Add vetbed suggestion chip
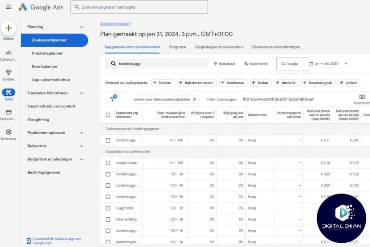The width and height of the screenshot is (370, 247). [x=349, y=83]
